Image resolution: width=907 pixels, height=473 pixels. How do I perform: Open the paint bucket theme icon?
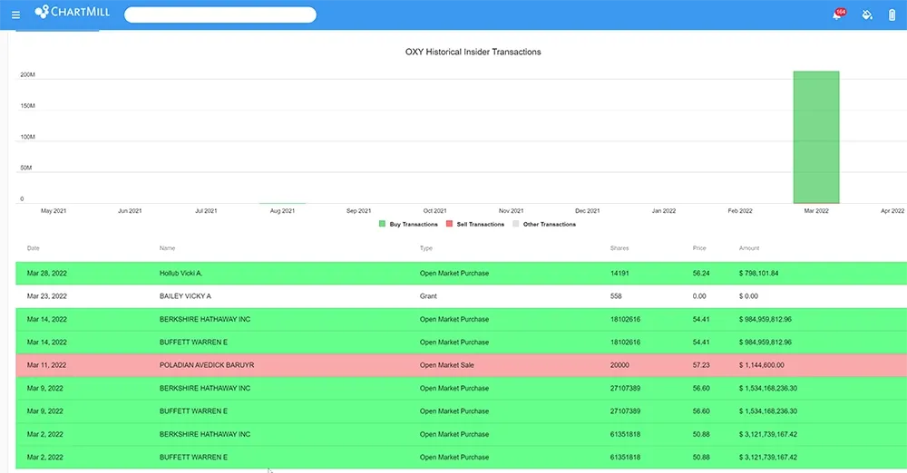pyautogui.click(x=866, y=15)
